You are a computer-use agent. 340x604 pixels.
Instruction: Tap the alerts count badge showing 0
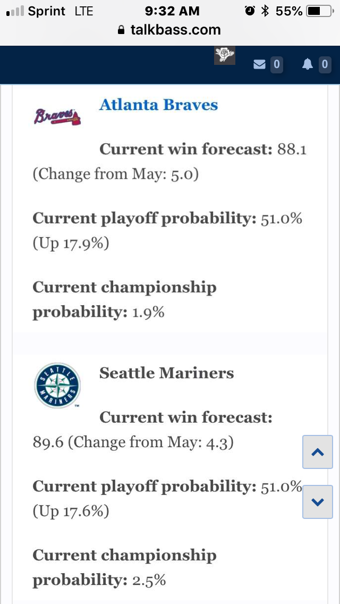tap(325, 64)
